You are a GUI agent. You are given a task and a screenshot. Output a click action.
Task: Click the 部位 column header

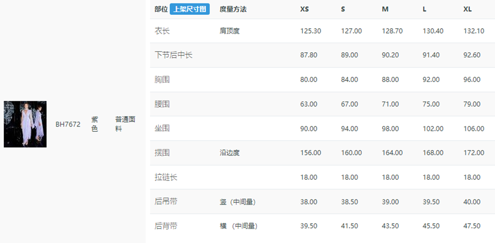tap(161, 9)
